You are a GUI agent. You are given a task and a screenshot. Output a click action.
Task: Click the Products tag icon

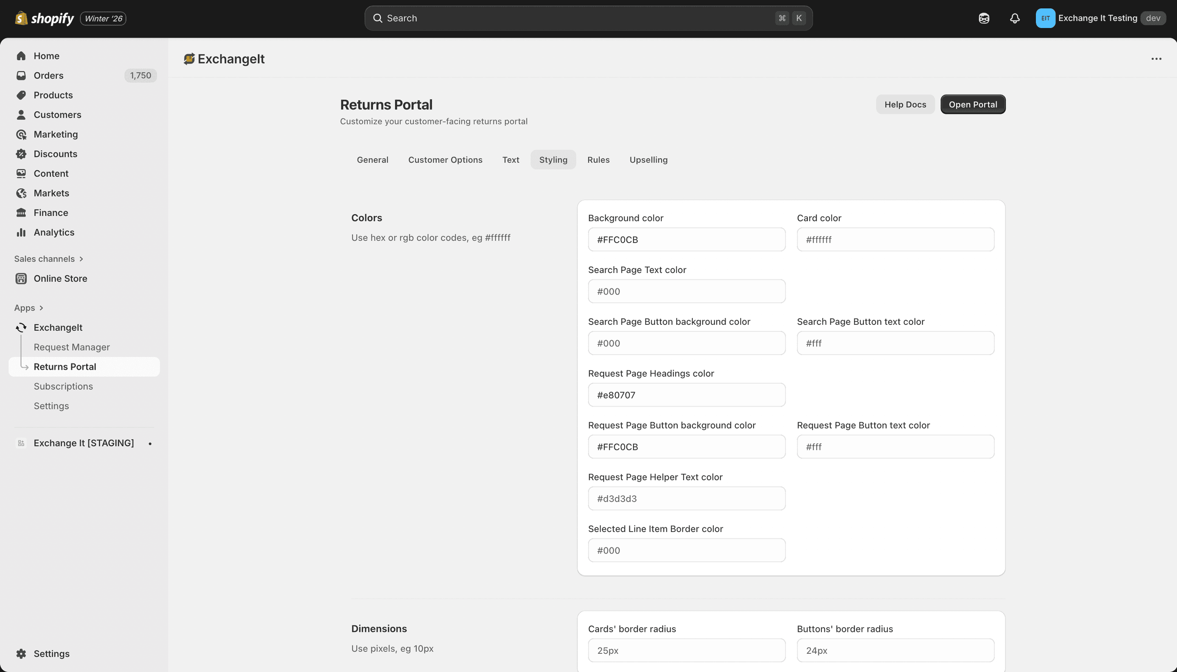(x=21, y=95)
